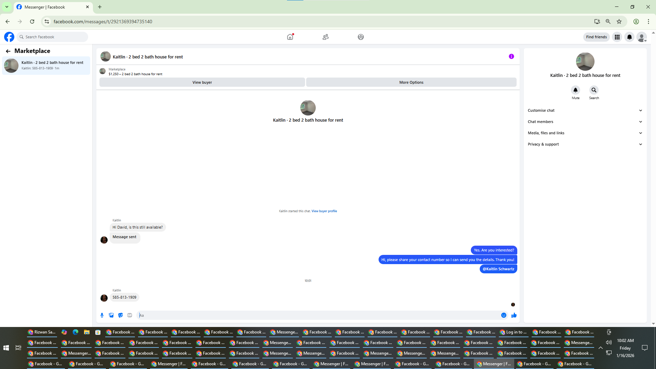Open the sticker picker icon
The height and width of the screenshot is (369, 656).
pyautogui.click(x=120, y=315)
